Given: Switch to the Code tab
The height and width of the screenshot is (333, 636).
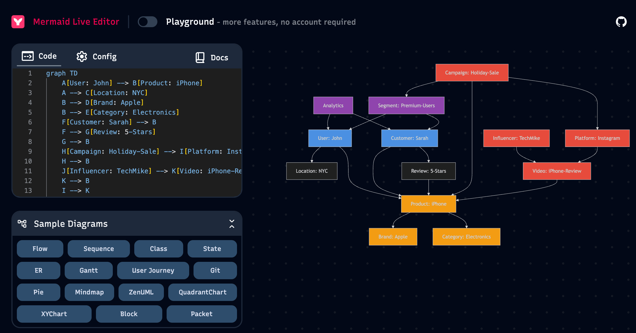Looking at the screenshot, I should [x=39, y=56].
